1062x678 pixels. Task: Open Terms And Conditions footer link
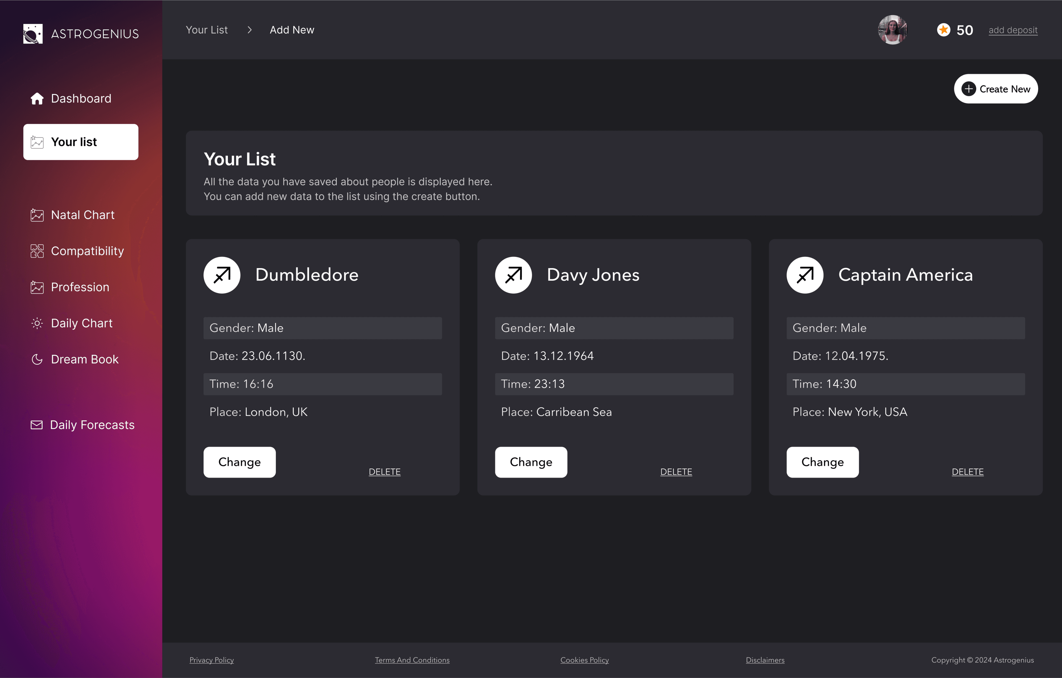(412, 660)
